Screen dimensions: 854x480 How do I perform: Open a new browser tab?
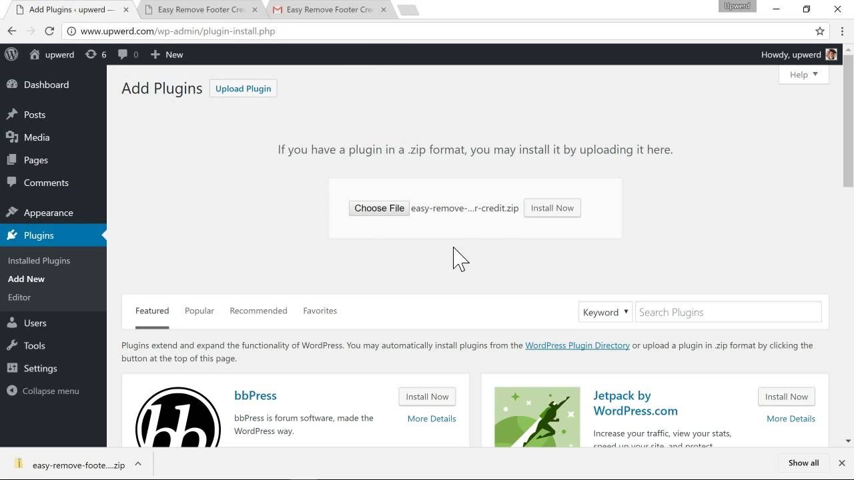(x=408, y=10)
